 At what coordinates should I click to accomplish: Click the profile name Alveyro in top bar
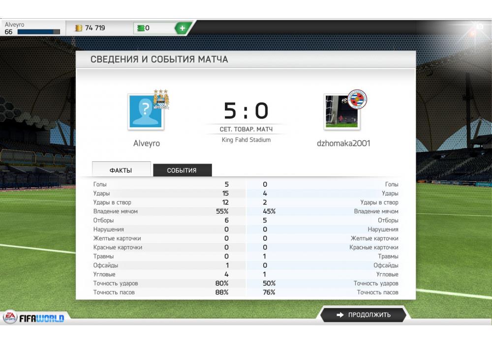14,25
